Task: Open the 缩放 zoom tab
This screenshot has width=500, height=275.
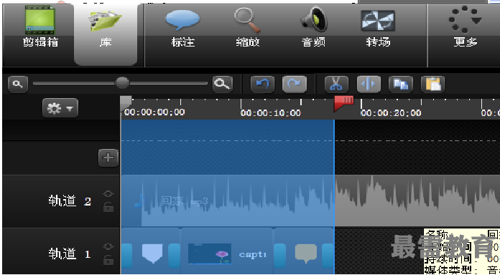Action: [247, 29]
